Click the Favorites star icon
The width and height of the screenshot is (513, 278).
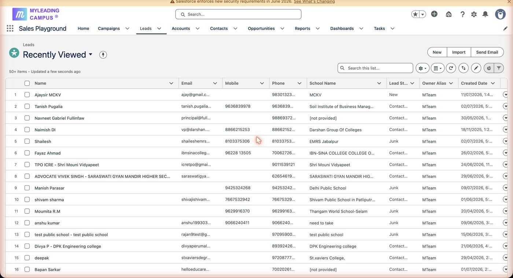pyautogui.click(x=415, y=14)
